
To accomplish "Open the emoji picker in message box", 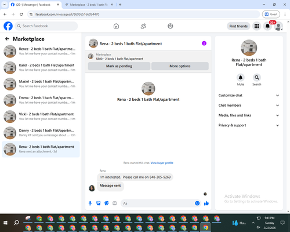I will point(197,203).
